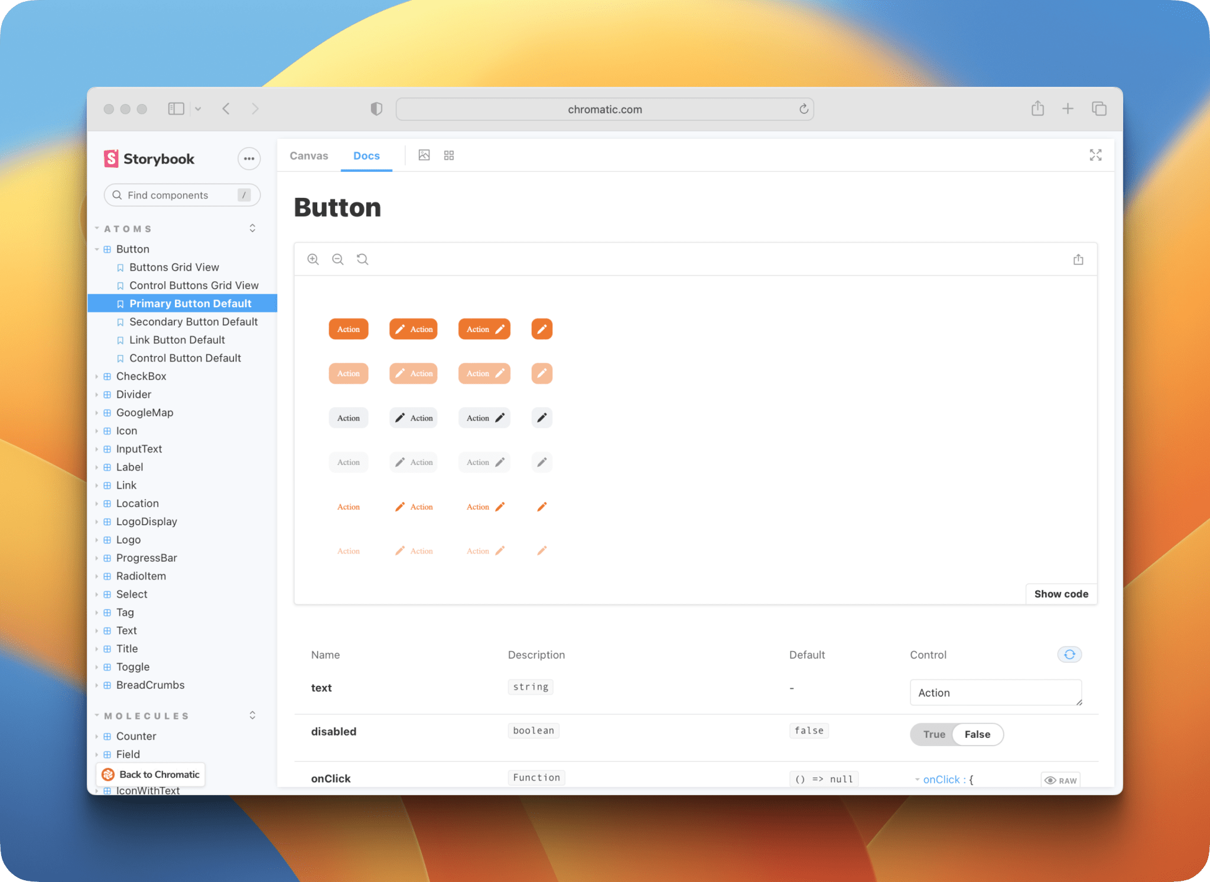Viewport: 1210px width, 882px height.
Task: Expand the Counter component
Action: 97,737
